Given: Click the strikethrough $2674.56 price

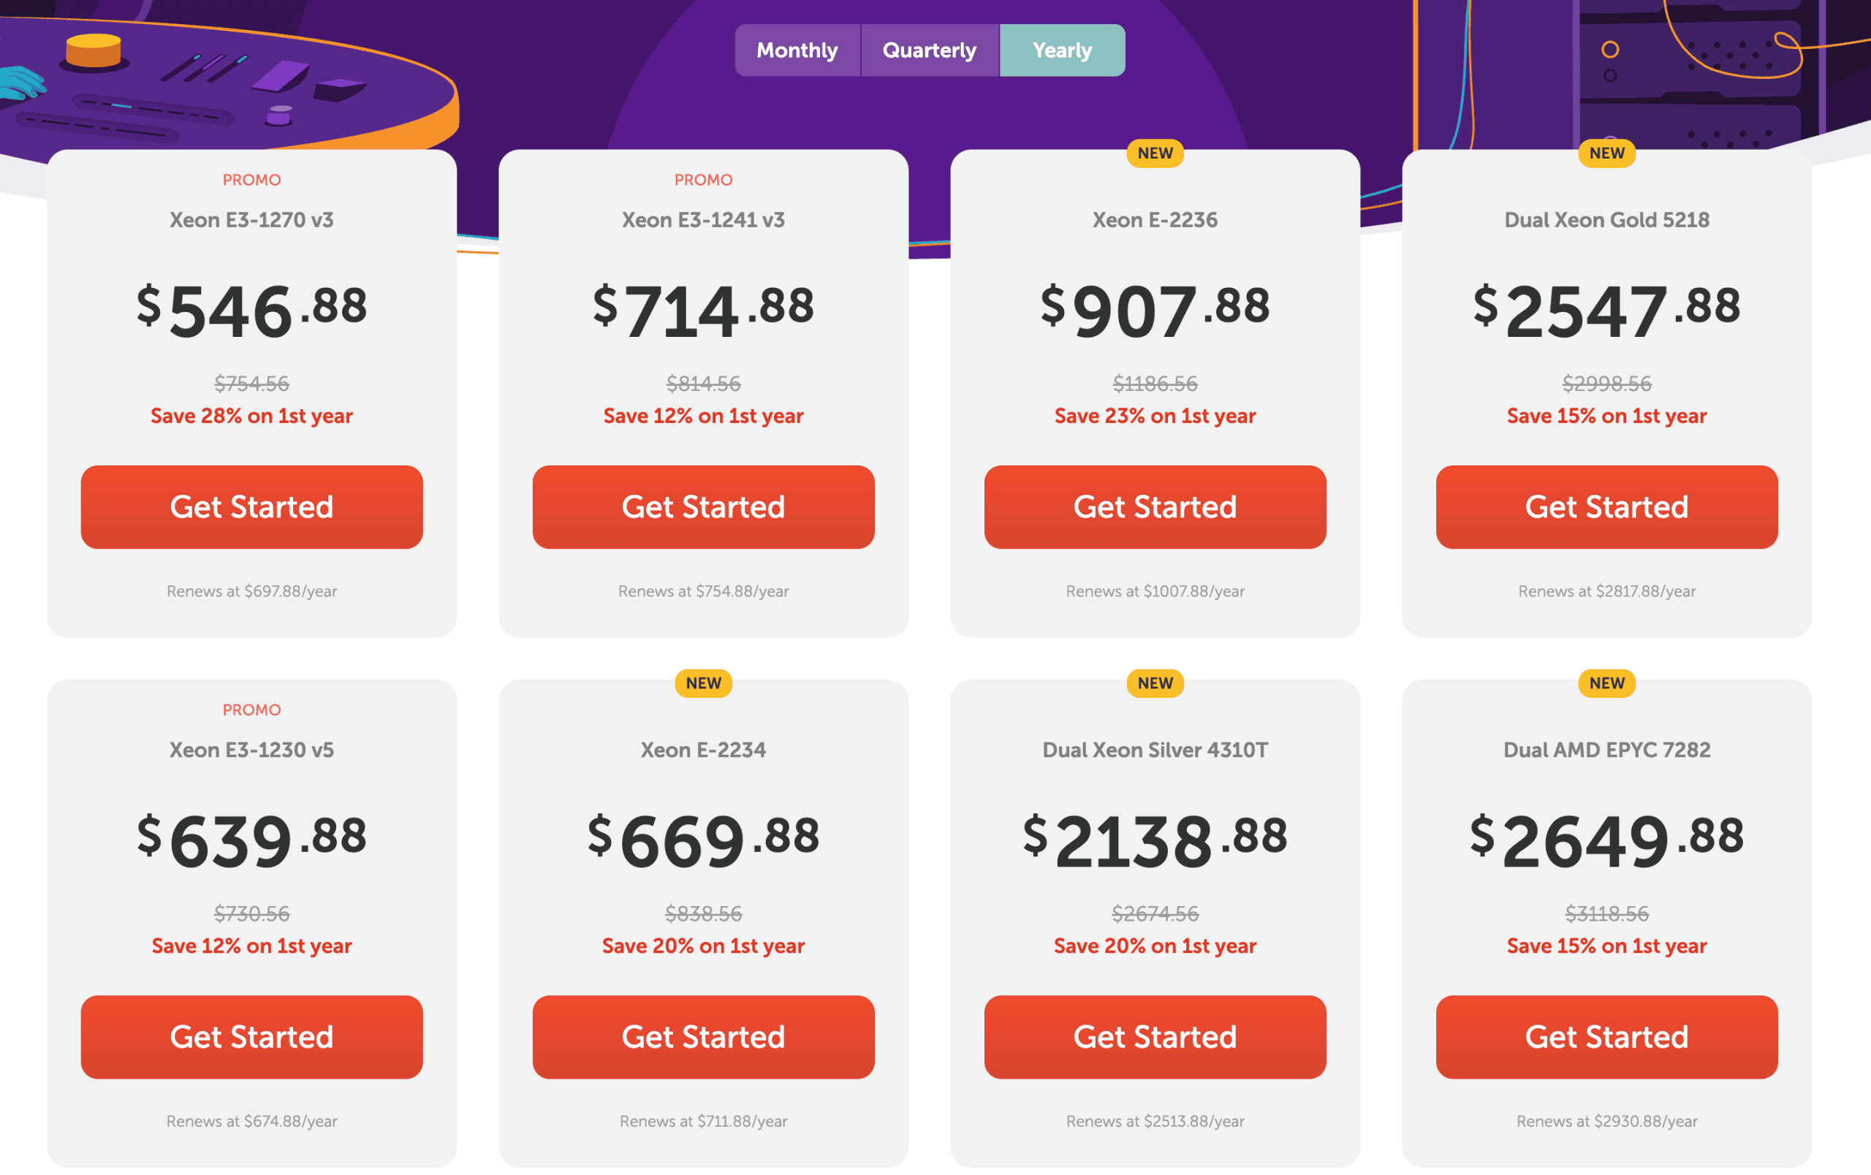Looking at the screenshot, I should point(1154,913).
